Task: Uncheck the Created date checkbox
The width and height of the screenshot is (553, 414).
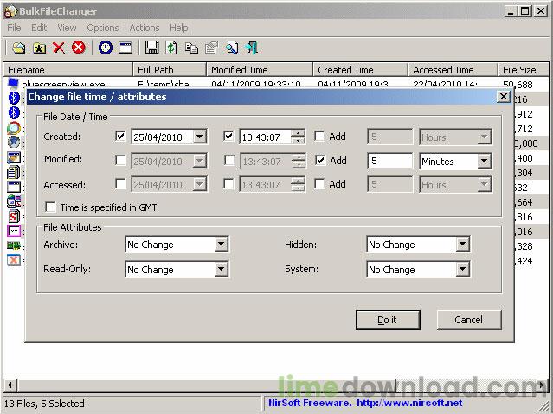Action: click(x=121, y=137)
